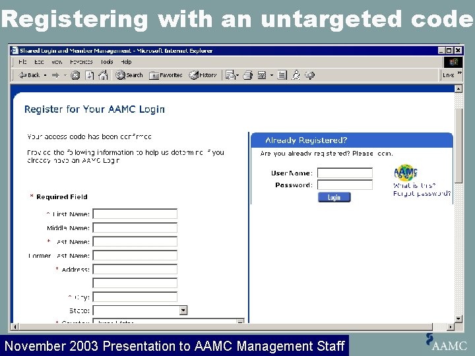Viewport: 475px width, 356px height.
Task: Click the Password input field
Action: pyautogui.click(x=345, y=185)
